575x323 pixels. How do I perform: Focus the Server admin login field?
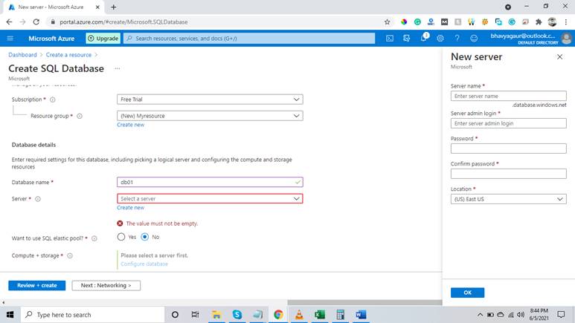[508, 123]
